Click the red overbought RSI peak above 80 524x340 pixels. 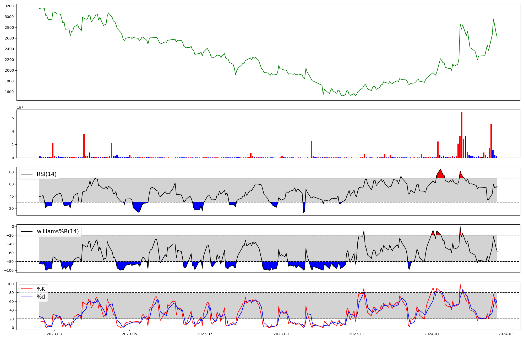coord(440,174)
